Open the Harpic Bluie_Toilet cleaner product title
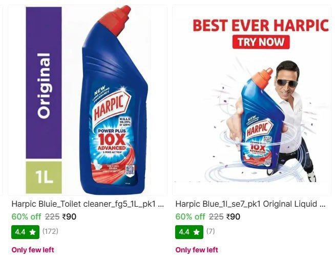Image resolution: width=335 pixels, height=258 pixels. tap(88, 204)
